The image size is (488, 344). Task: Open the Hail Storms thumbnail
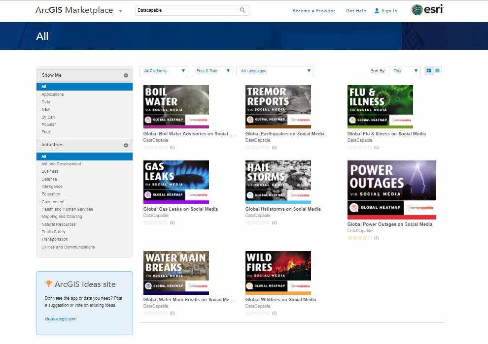[278, 182]
